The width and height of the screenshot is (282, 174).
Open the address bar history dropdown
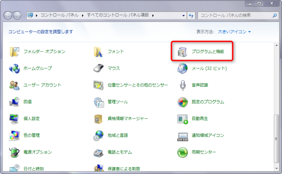pos(184,15)
